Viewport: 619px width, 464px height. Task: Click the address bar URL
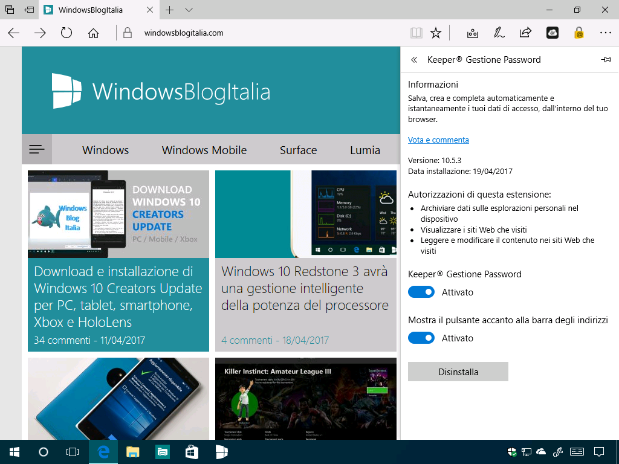tap(184, 33)
